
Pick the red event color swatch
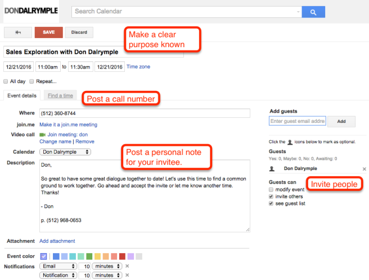tap(122, 256)
